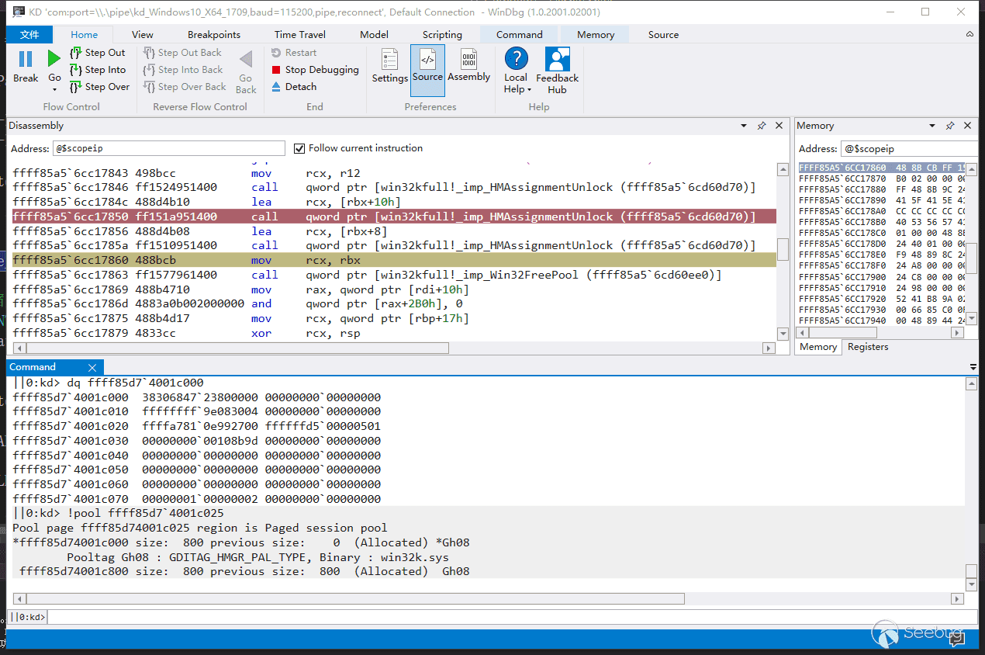
Task: Click the Step Over icon
Action: pos(76,87)
